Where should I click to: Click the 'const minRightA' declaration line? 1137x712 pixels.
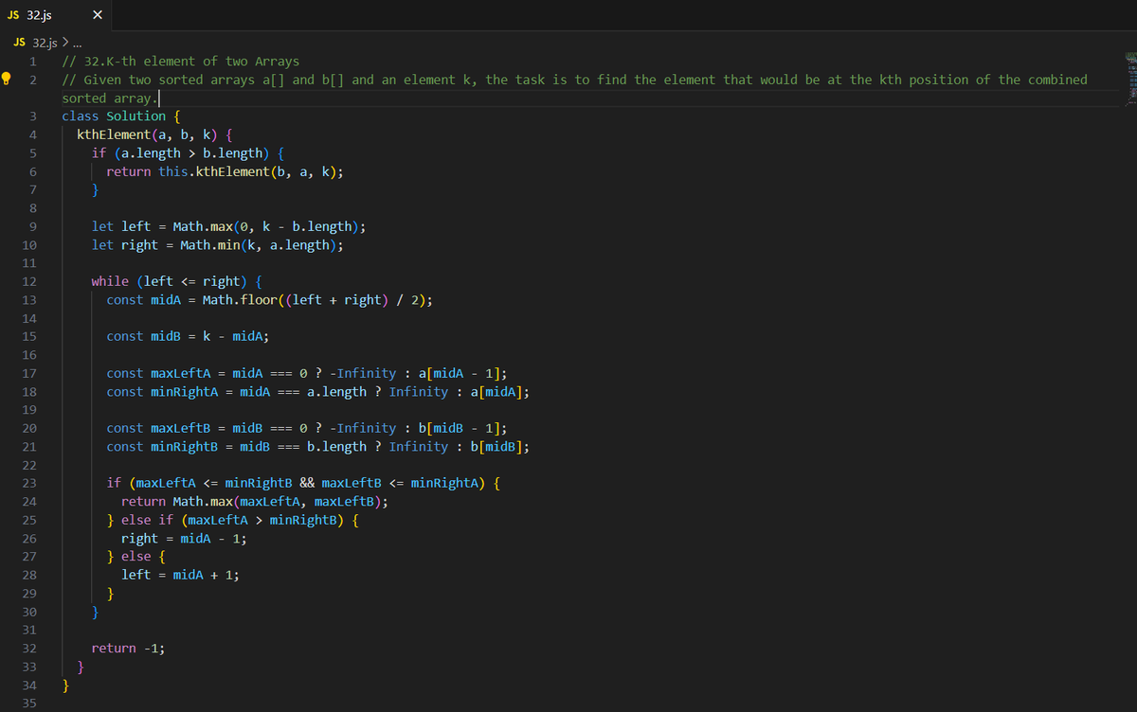(x=320, y=391)
